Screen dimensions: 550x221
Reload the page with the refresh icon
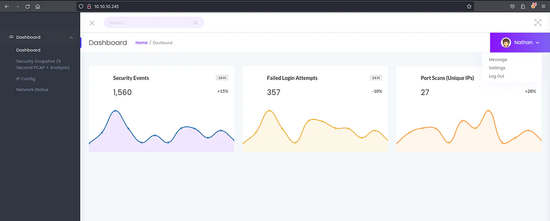(27, 6)
